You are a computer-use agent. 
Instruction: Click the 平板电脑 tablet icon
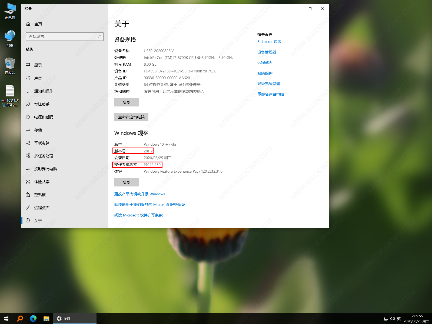pyautogui.click(x=28, y=143)
